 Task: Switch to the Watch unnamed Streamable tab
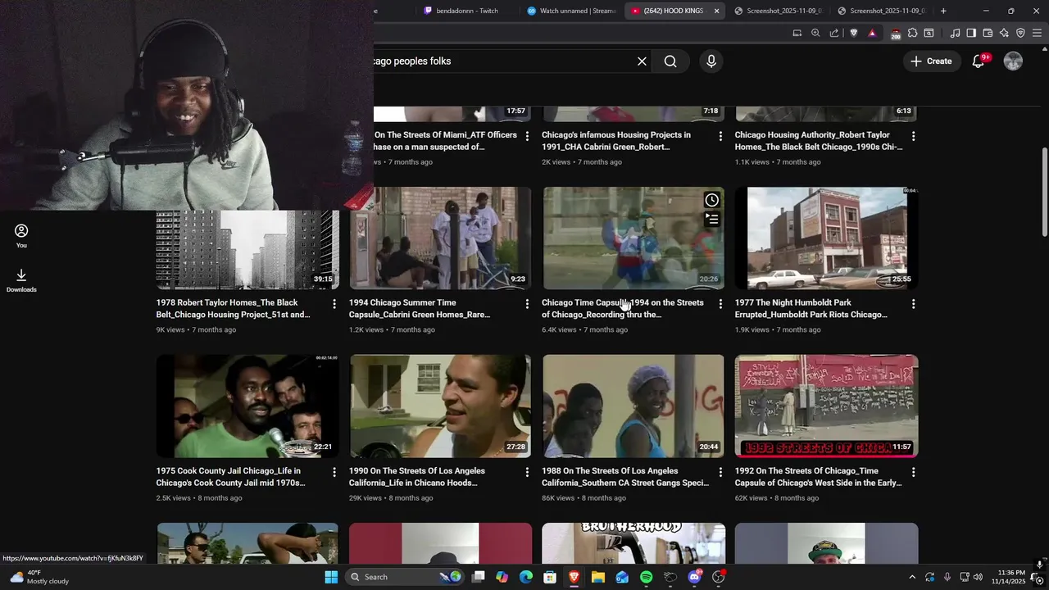(x=570, y=11)
